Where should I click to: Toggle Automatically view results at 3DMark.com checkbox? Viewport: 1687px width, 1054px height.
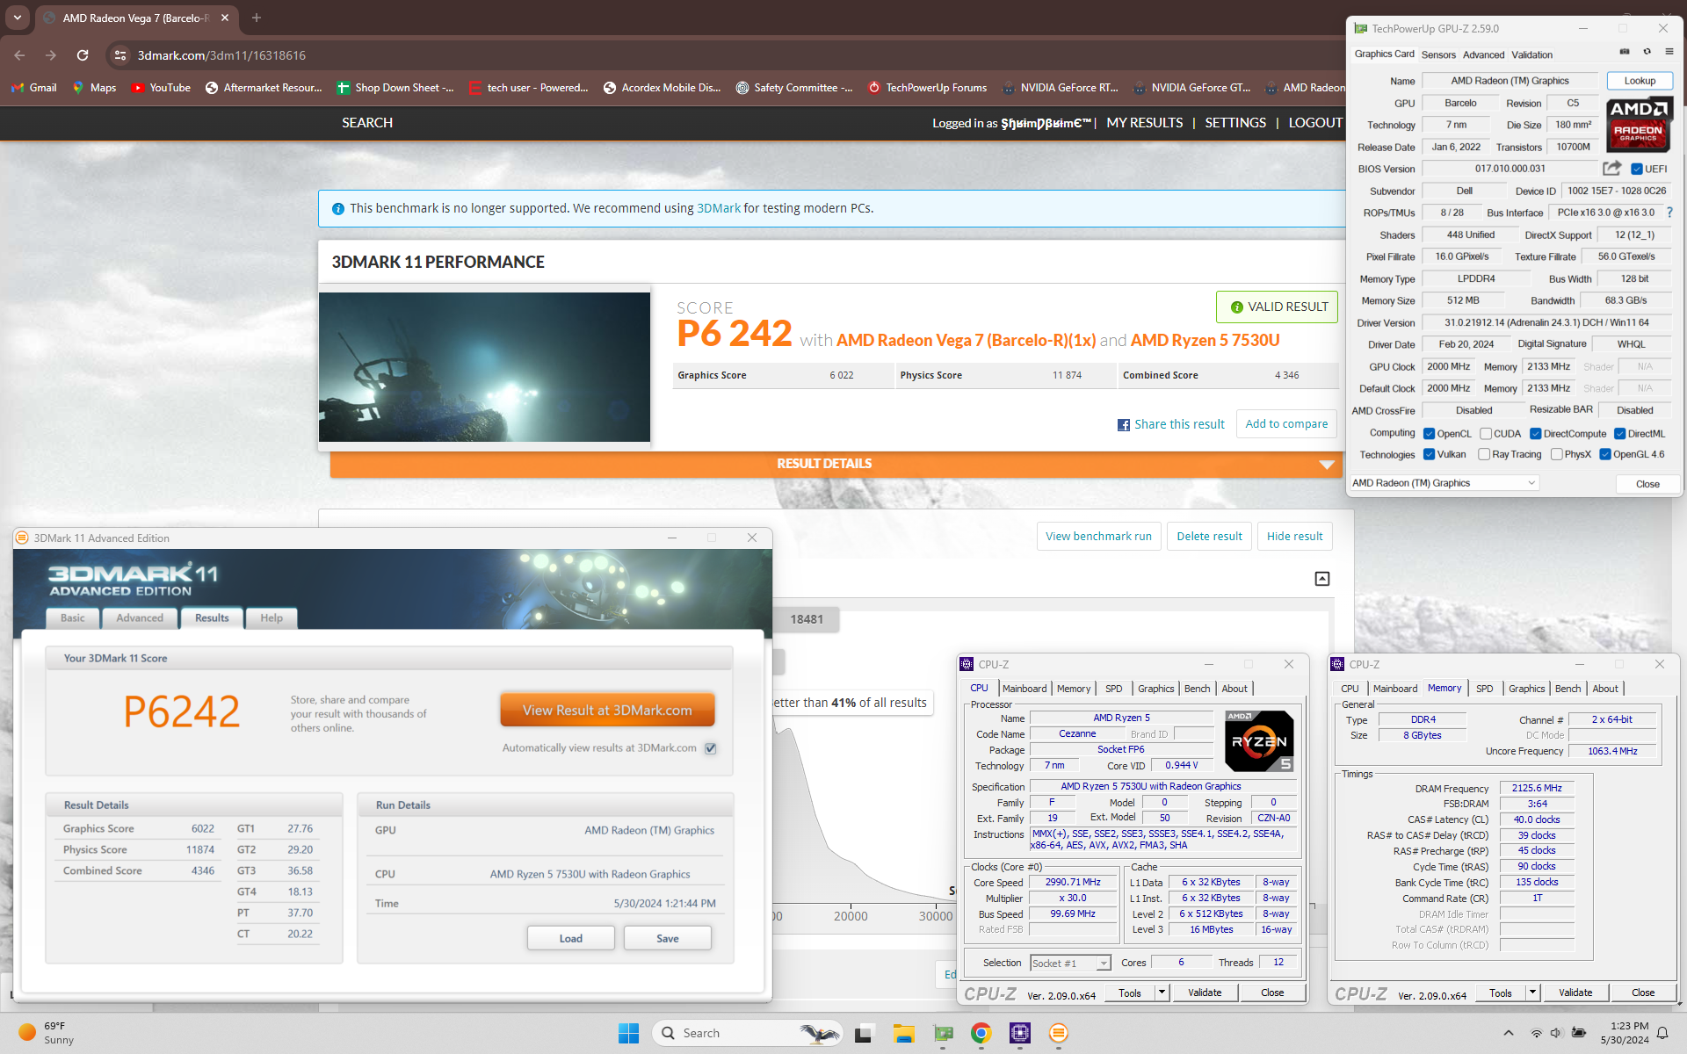(711, 748)
